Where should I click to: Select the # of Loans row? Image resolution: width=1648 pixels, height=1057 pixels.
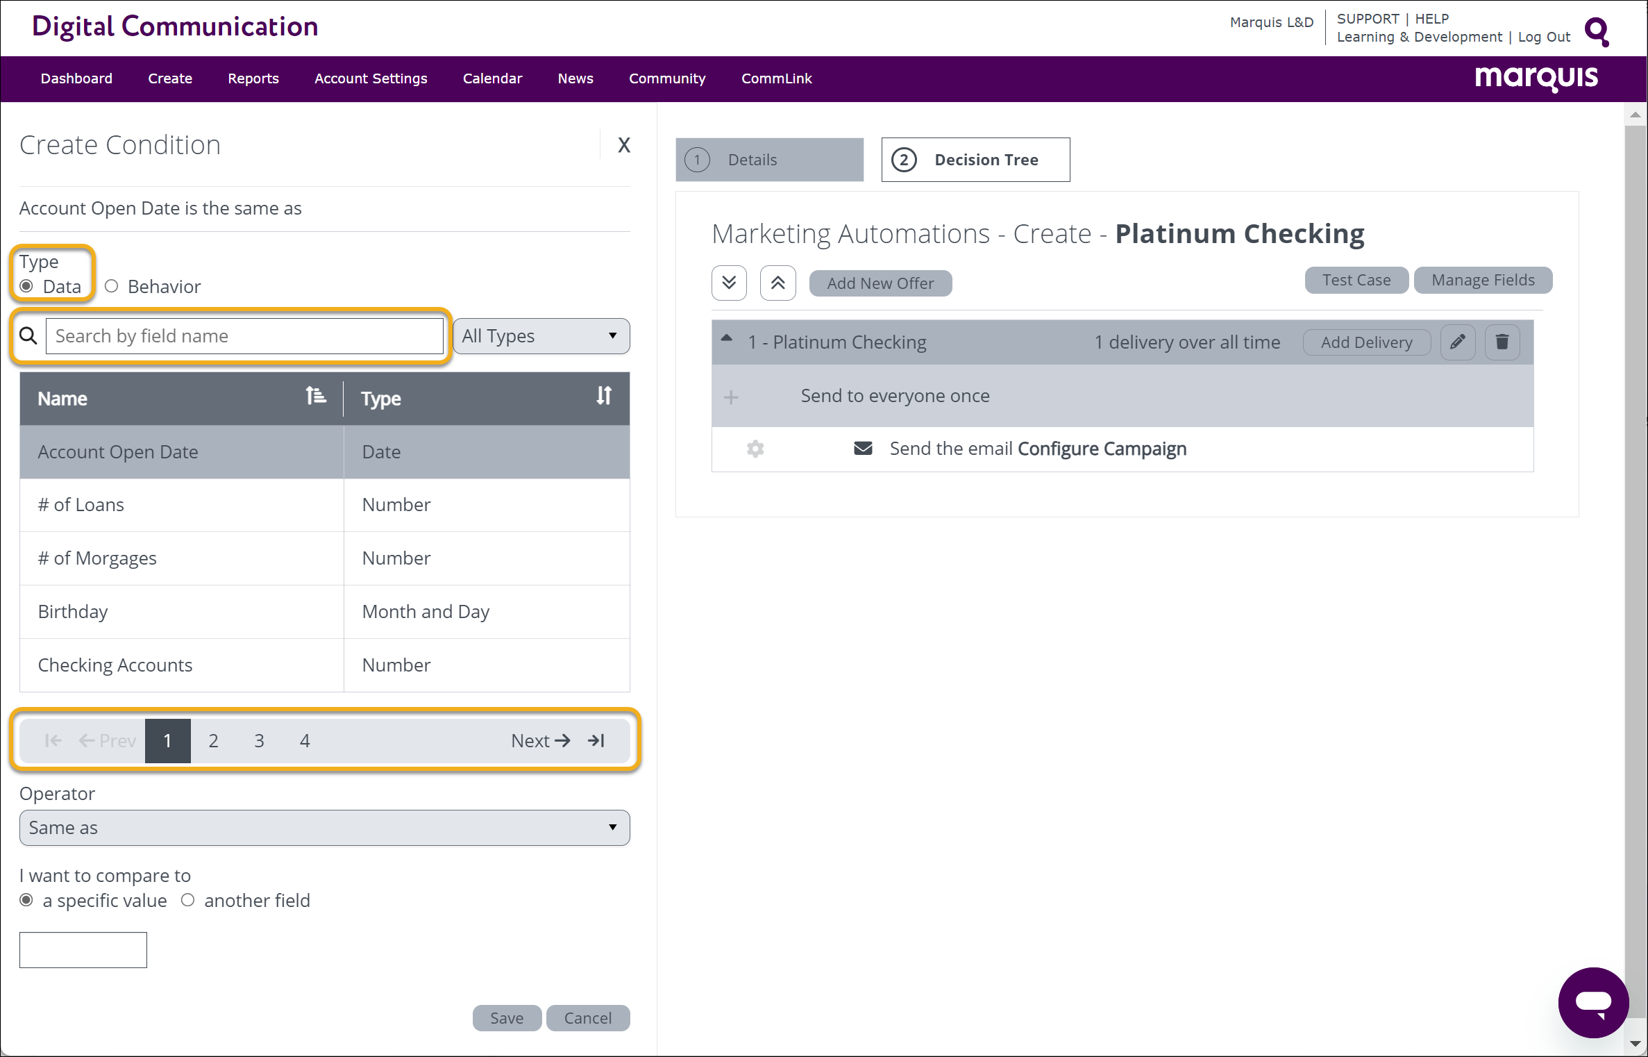pyautogui.click(x=324, y=505)
